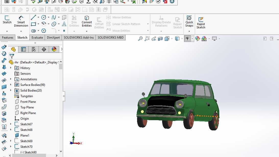The height and width of the screenshot is (157, 279).
Task: Click the Sigma icon in top toolbar
Action: click(x=88, y=2)
